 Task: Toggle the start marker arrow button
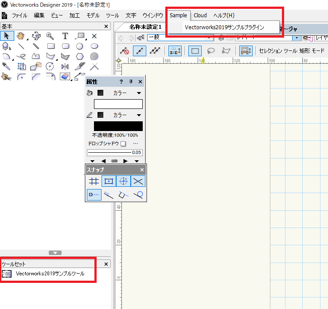coord(103,161)
